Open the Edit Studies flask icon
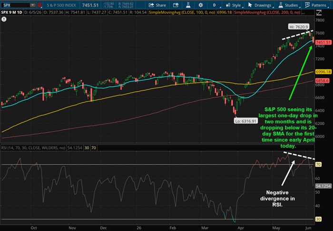 coord(188,5)
